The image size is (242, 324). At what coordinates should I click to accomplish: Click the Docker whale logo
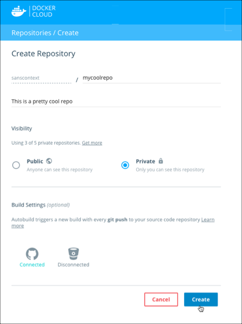click(19, 11)
